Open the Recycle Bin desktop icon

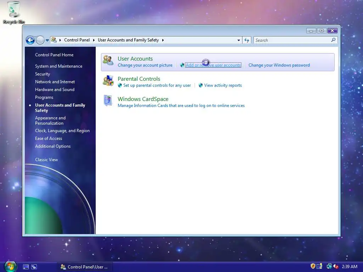point(13,12)
